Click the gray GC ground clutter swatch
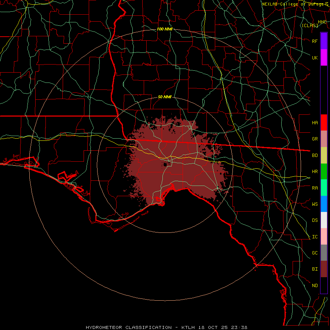 (x=324, y=253)
